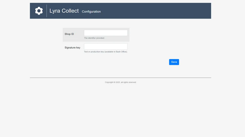Click the 'Test or production key' hint text
The height and width of the screenshot is (137, 245).
click(106, 52)
